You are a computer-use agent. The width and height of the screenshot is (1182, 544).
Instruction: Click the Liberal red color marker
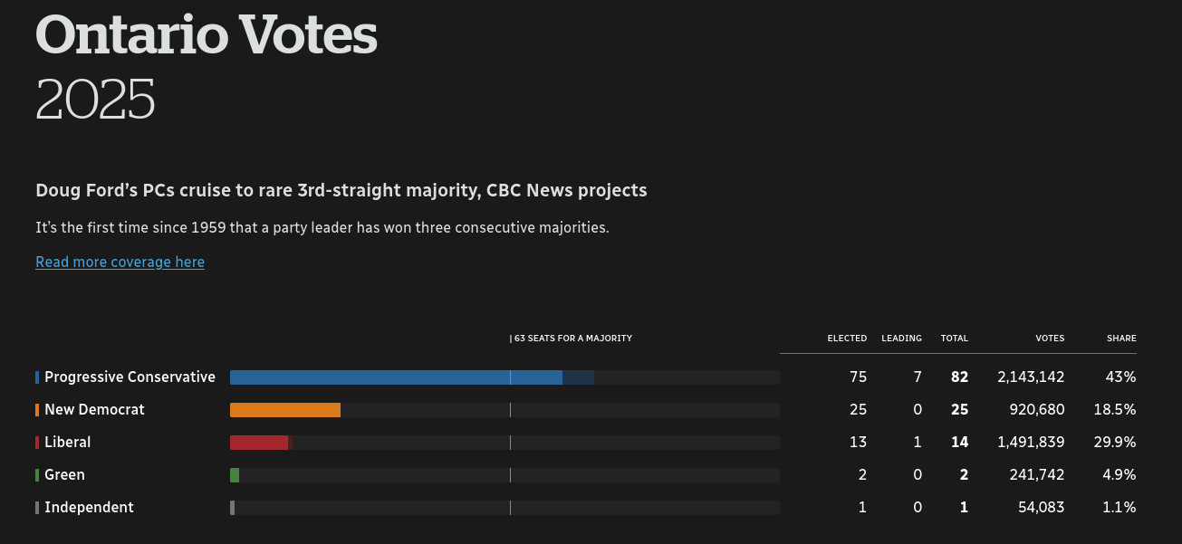coord(37,443)
